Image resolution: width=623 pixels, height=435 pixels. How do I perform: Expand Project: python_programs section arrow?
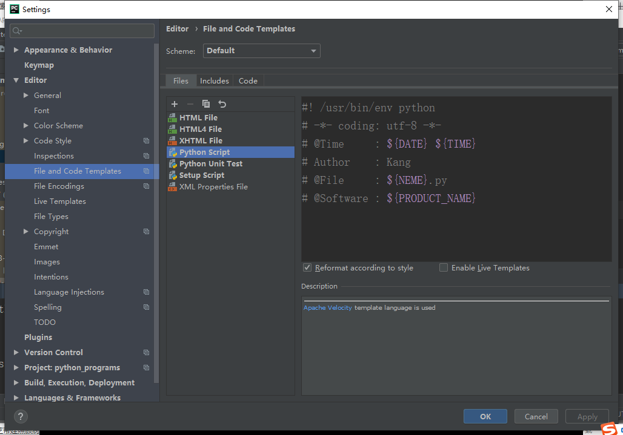16,368
